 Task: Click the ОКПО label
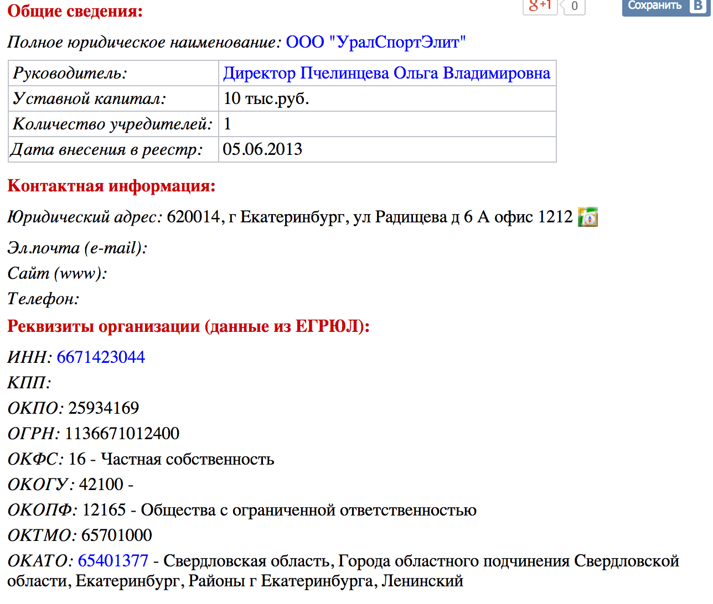click(x=36, y=408)
